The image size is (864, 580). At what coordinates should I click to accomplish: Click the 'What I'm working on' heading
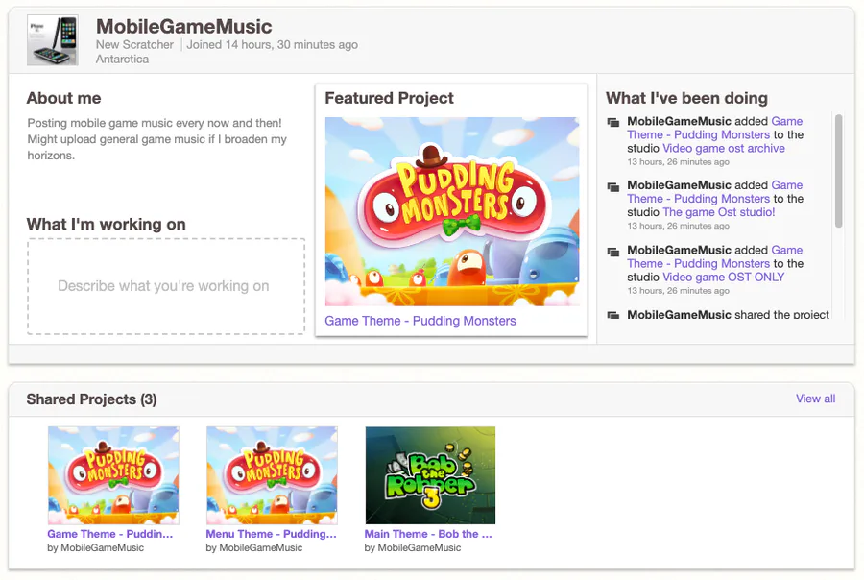point(106,225)
